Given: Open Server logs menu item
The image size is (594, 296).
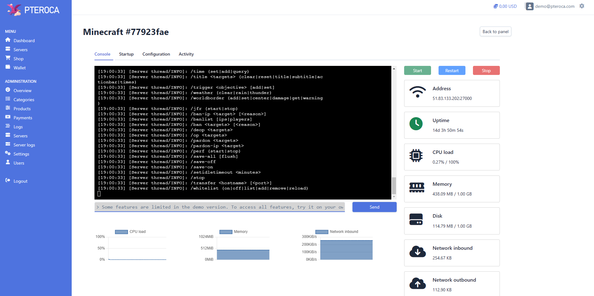Looking at the screenshot, I should point(24,145).
